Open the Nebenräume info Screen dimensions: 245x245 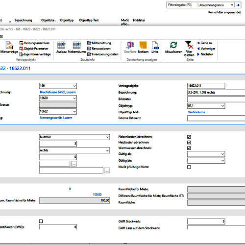click(x=77, y=48)
